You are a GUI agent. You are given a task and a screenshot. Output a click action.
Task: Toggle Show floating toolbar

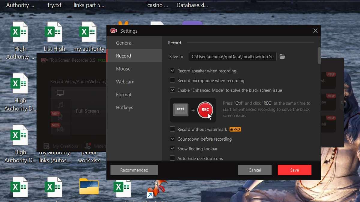point(172,148)
